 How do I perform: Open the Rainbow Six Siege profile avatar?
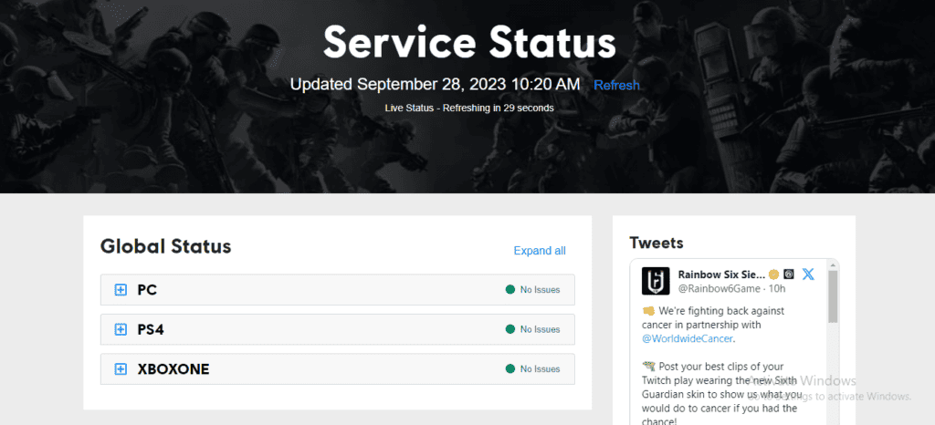click(656, 281)
